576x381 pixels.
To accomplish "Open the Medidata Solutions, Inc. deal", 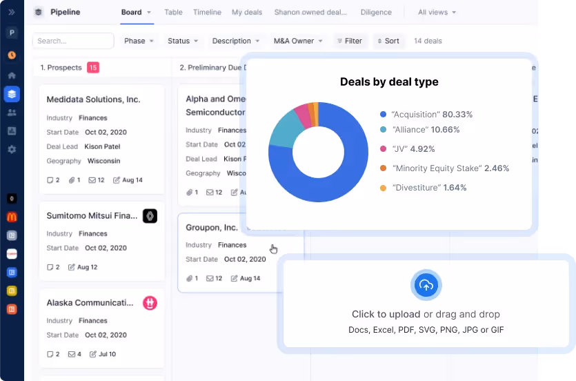I will tap(93, 99).
